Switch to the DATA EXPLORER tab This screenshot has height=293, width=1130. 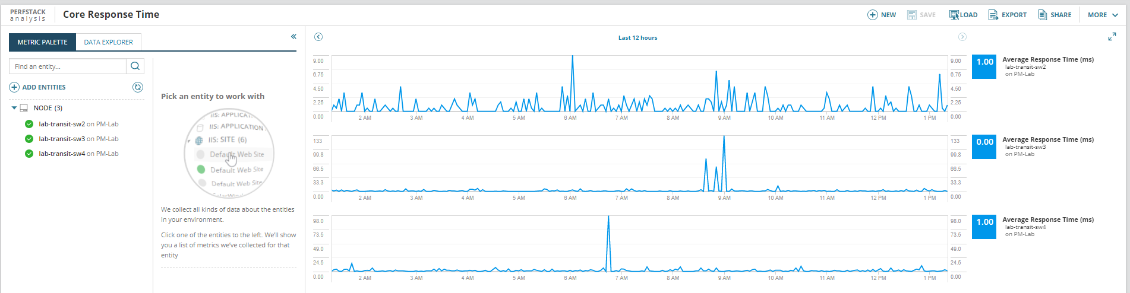coord(109,42)
